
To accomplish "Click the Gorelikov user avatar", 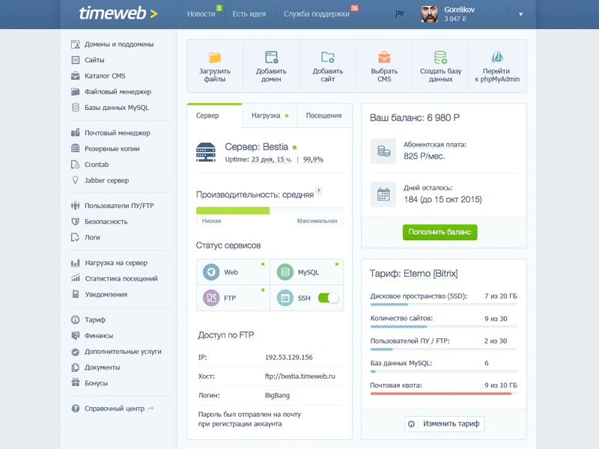I will click(429, 13).
